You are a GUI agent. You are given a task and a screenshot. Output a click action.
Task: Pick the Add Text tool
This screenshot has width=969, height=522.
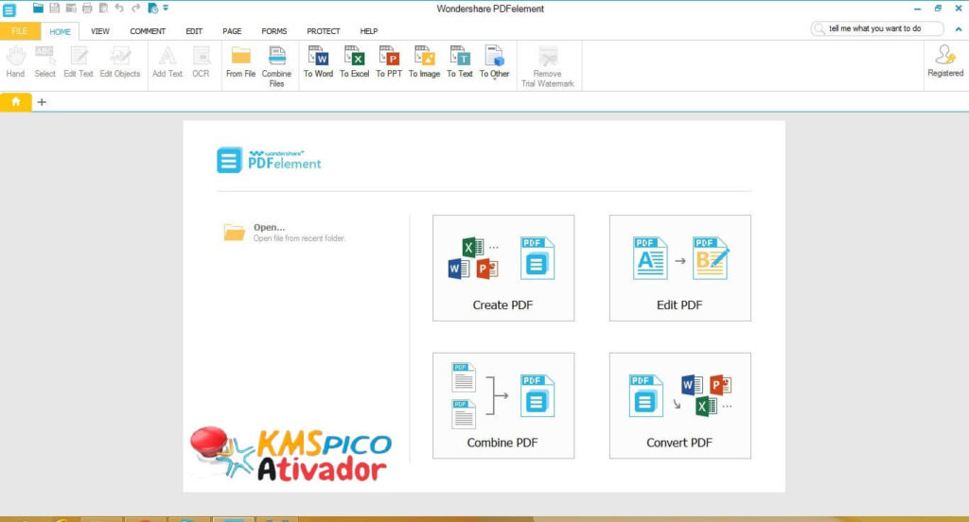click(x=167, y=61)
